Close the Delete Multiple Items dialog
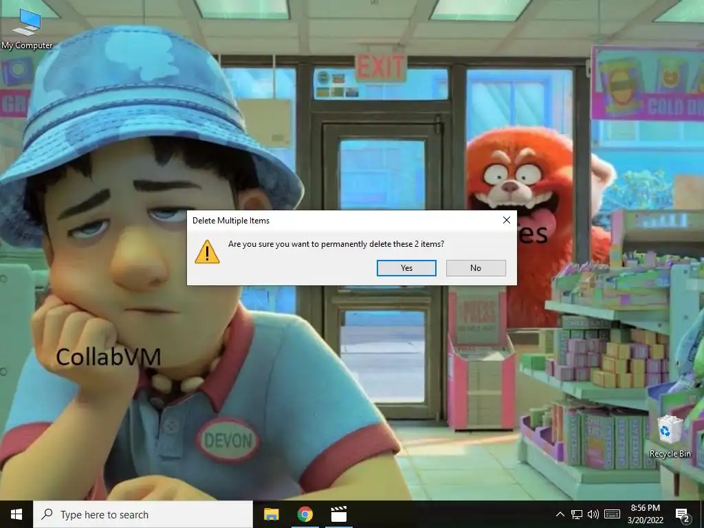Viewport: 704px width, 528px height. 507,220
